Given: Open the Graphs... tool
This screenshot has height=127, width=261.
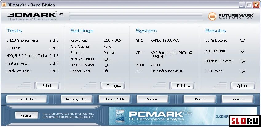Looking at the screenshot, I should 152,99.
